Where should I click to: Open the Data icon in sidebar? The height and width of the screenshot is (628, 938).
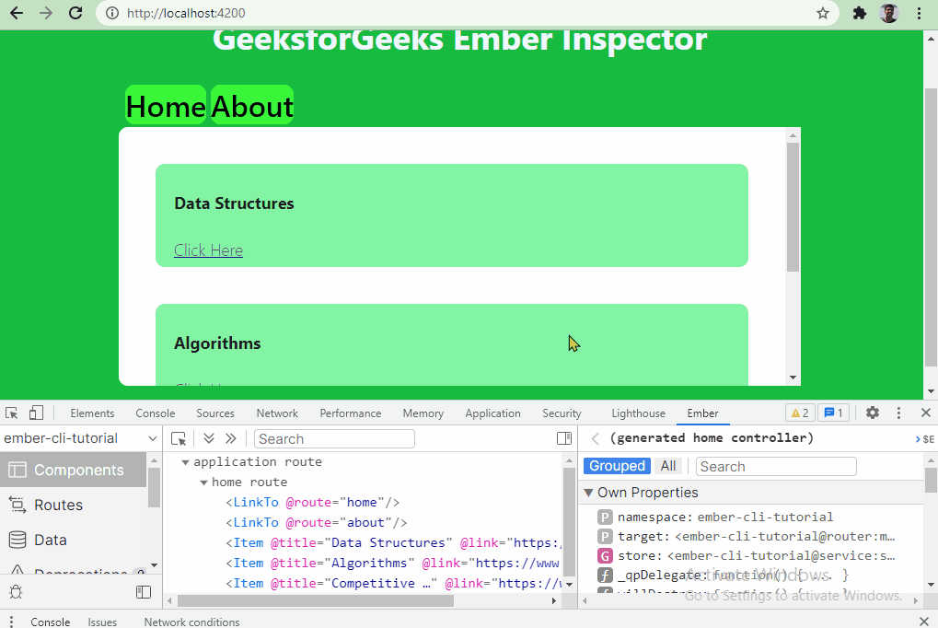[17, 540]
